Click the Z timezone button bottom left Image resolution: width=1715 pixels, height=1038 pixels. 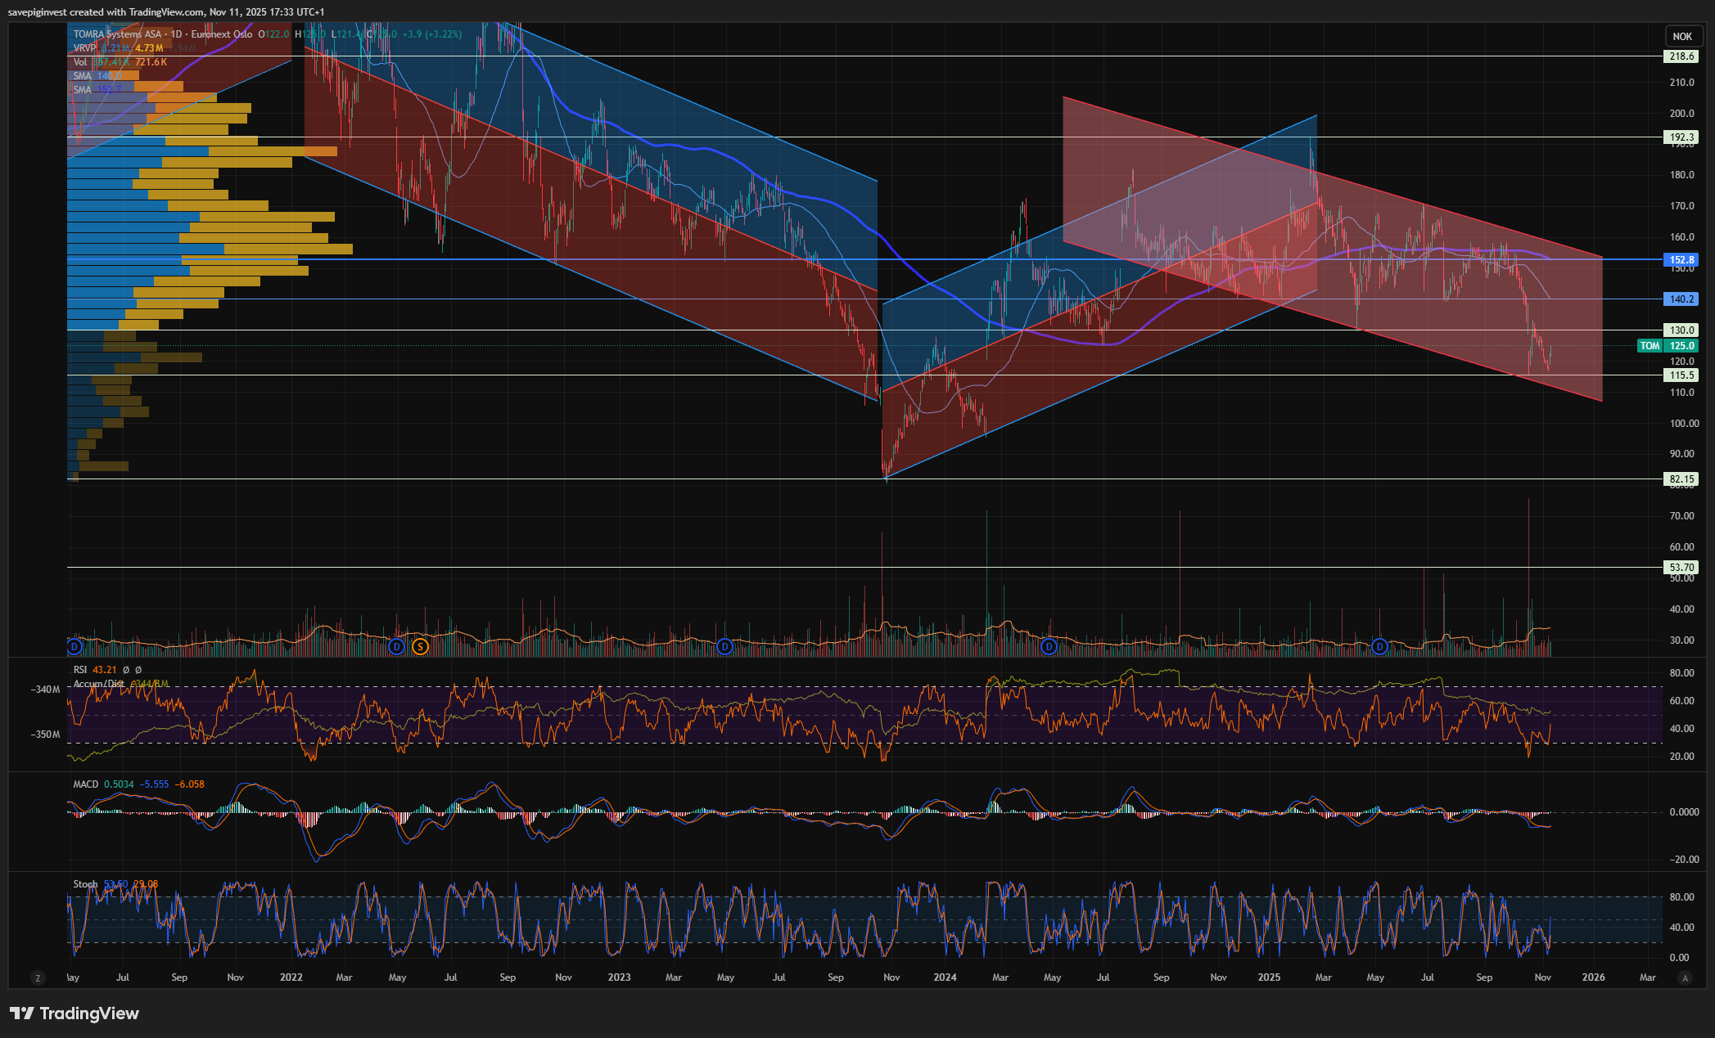pyautogui.click(x=37, y=977)
